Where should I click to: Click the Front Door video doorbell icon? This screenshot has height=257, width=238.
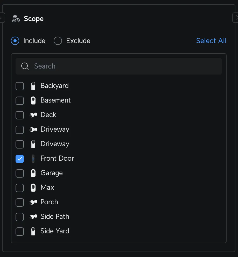click(x=33, y=159)
